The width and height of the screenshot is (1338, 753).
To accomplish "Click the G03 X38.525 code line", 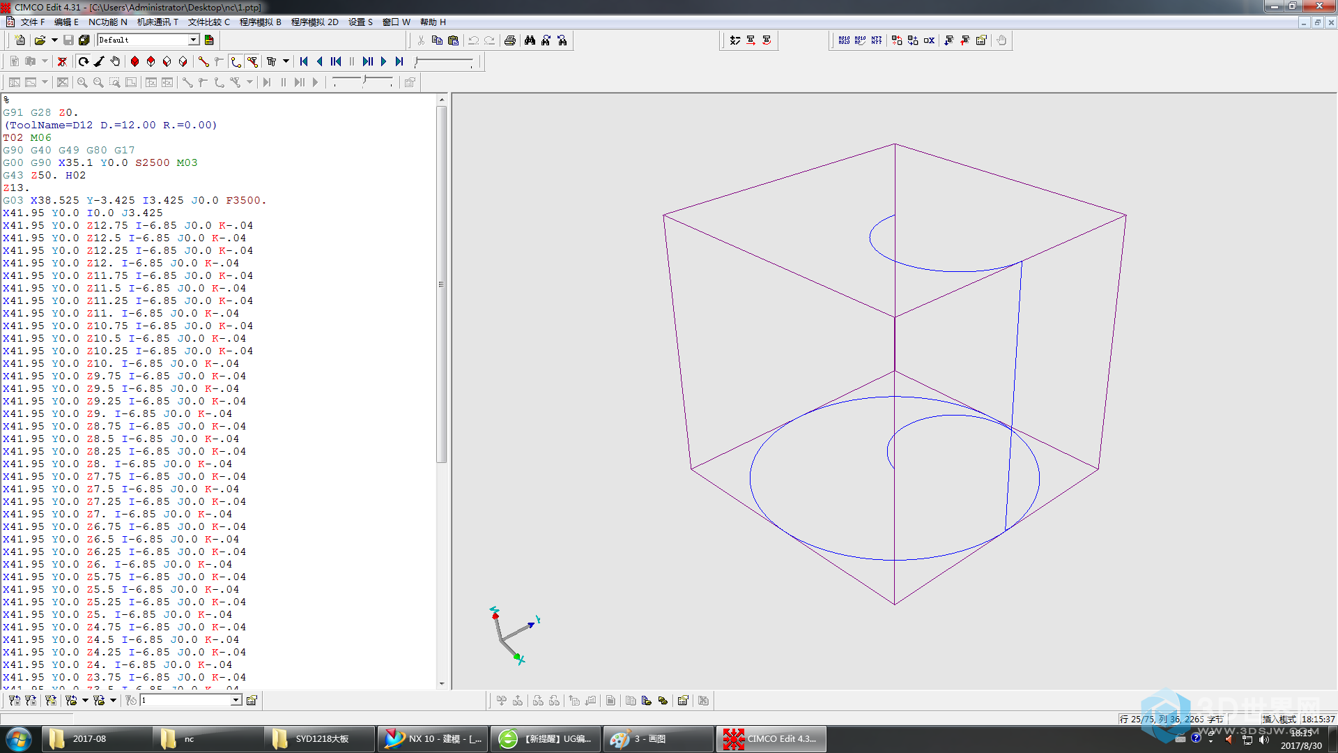I will coord(135,200).
